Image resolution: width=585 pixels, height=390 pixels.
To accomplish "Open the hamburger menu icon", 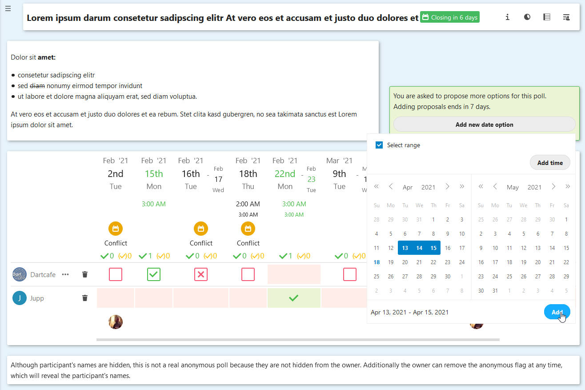I will [8, 9].
